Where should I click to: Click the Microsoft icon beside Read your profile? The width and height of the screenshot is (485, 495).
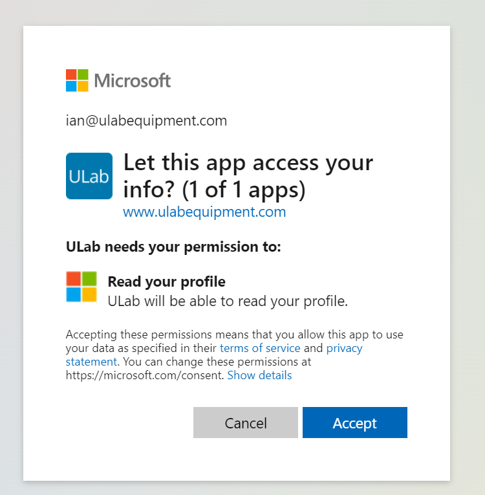click(x=81, y=287)
